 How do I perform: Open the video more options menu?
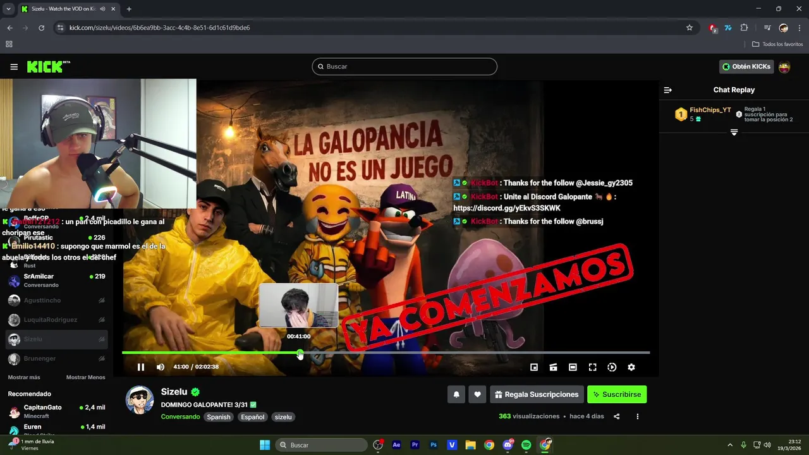637,416
